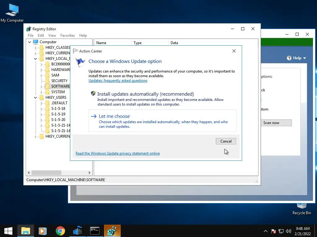Collapse the Computer root node
The image size is (317, 237).
(29, 42)
